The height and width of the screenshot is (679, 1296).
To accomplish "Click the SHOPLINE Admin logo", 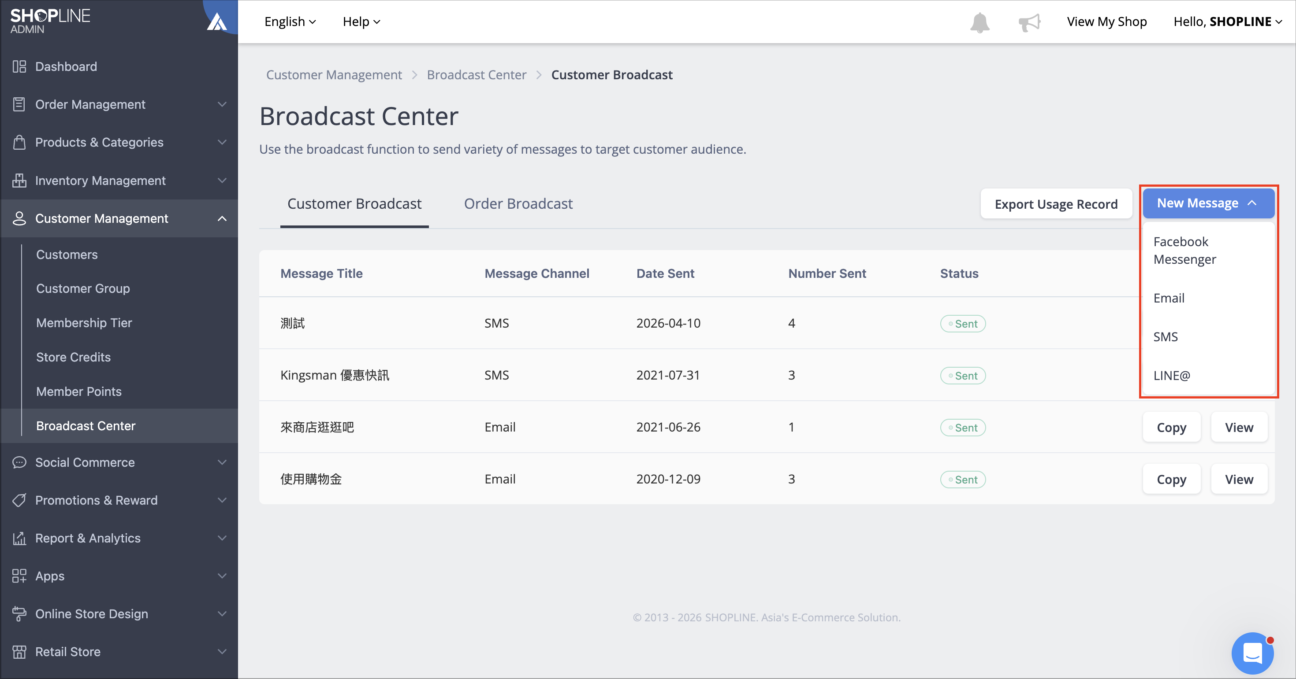I will 50,21.
